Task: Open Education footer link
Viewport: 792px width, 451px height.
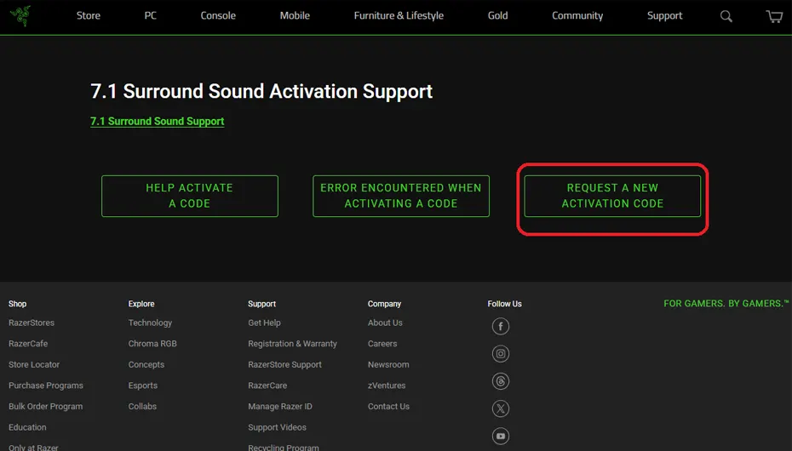Action: 27,427
